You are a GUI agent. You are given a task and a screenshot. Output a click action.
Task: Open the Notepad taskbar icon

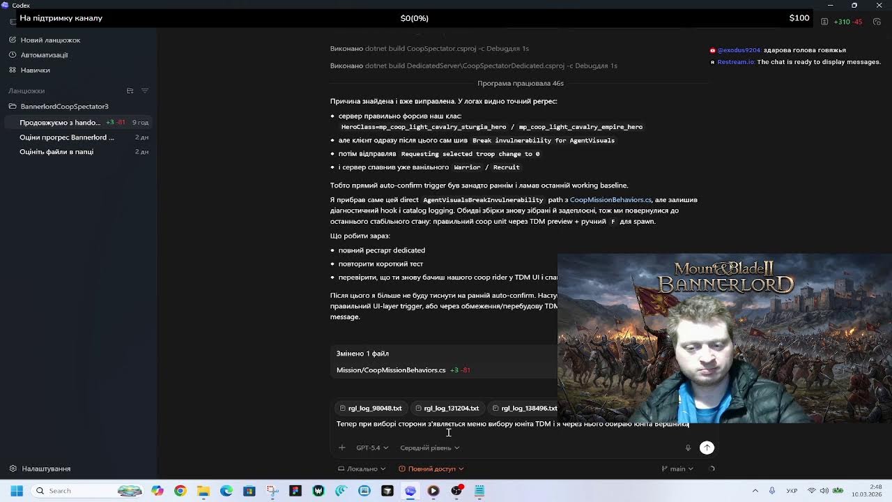[479, 491]
